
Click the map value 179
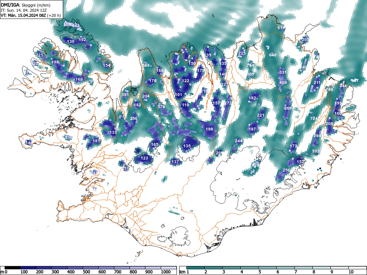tap(201, 70)
